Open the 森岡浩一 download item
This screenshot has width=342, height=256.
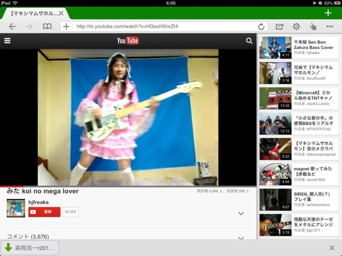point(30,247)
